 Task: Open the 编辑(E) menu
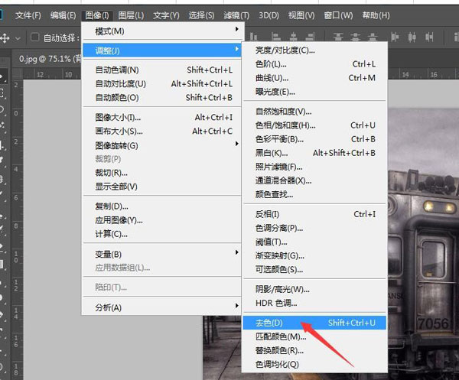(63, 15)
